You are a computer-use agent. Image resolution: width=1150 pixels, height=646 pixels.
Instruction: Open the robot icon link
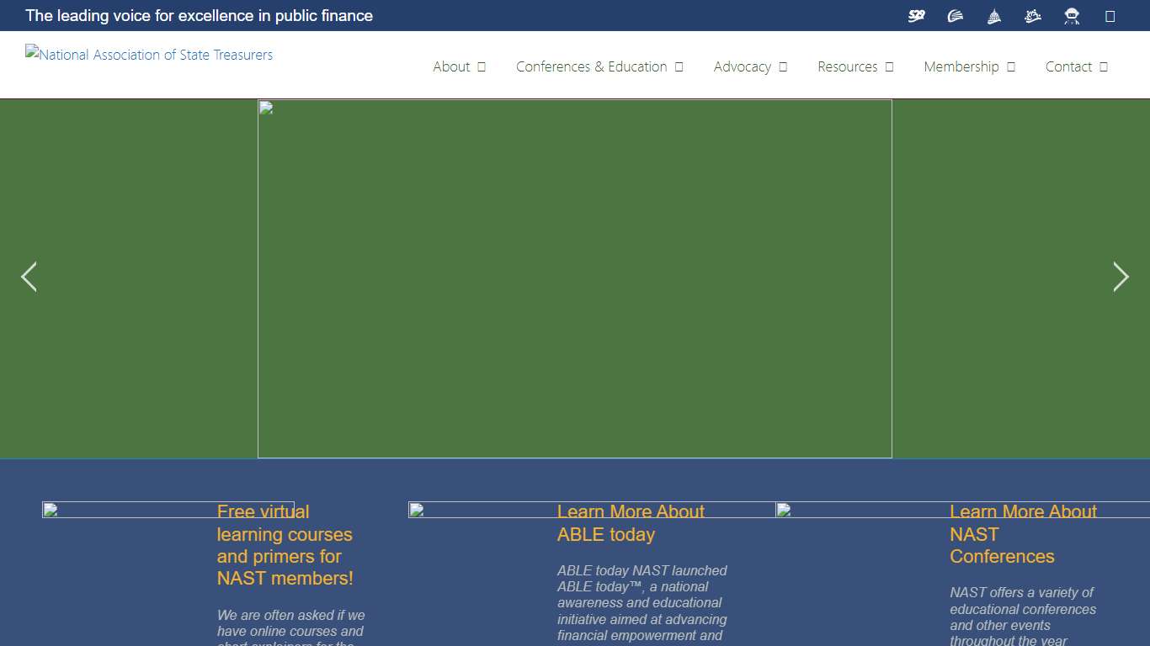pyautogui.click(x=1072, y=16)
